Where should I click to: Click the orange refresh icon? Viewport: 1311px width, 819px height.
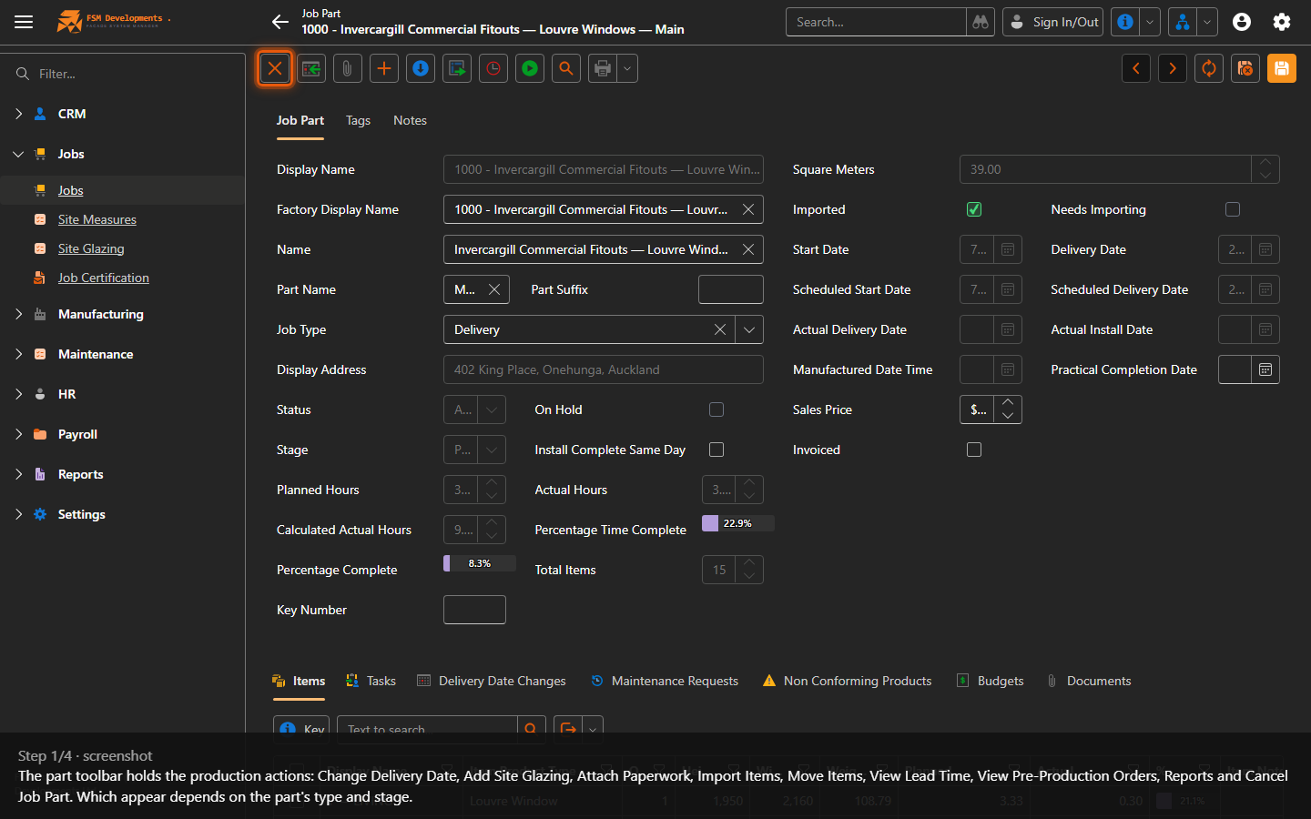[1209, 68]
